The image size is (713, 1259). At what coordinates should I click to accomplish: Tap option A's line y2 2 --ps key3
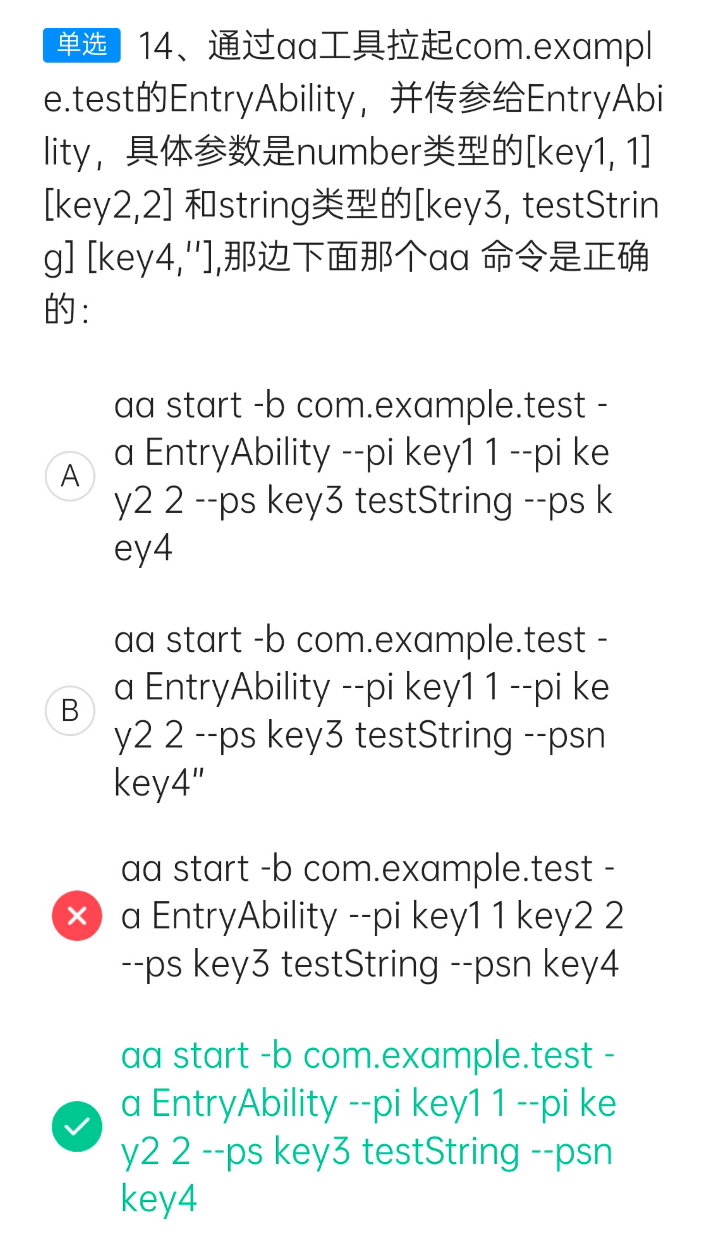tap(363, 501)
